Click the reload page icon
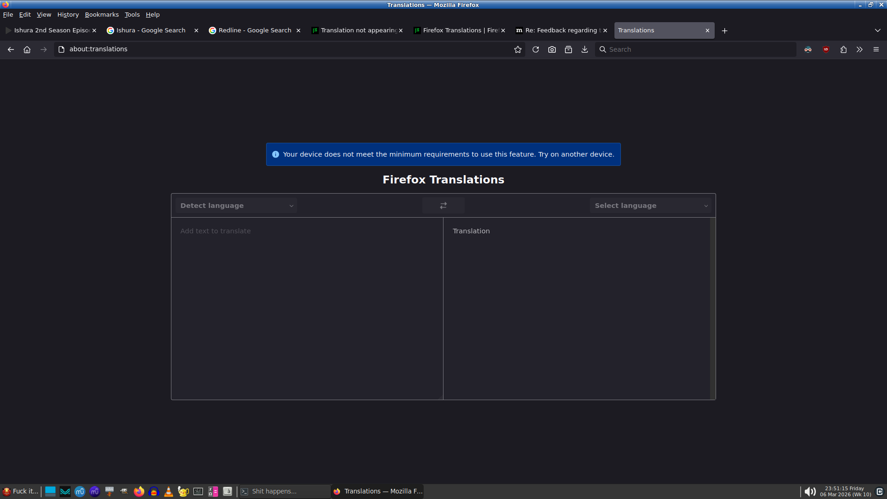887x499 pixels. tap(535, 49)
